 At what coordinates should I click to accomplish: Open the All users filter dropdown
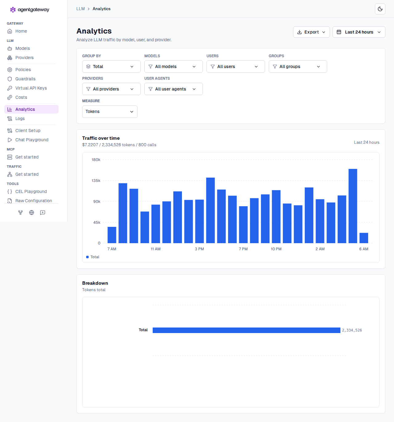[236, 66]
